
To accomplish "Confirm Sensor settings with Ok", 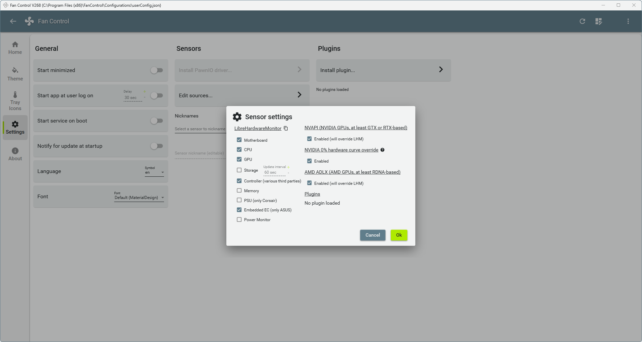I will (399, 235).
